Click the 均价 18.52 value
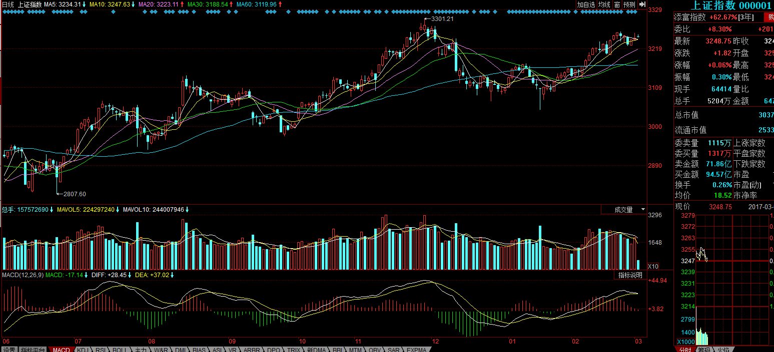The width and height of the screenshot is (774, 352). click(x=724, y=195)
